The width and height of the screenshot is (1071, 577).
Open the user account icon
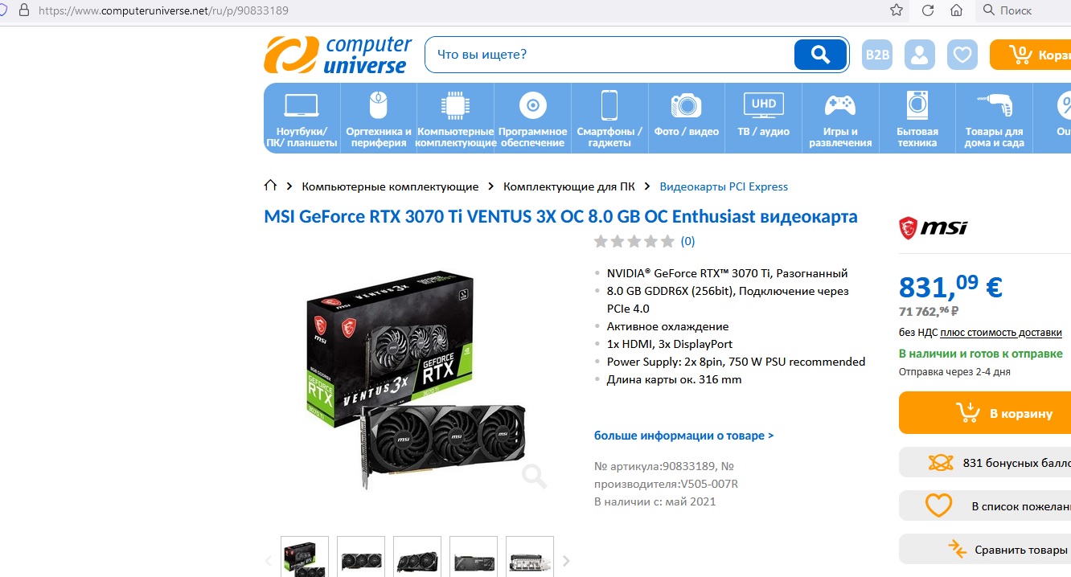(x=919, y=55)
